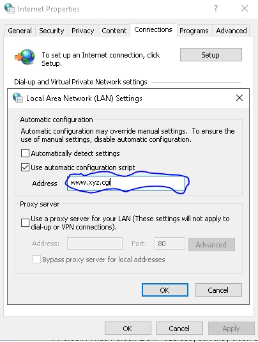
Task: Go to the Content tab
Action: pyautogui.click(x=114, y=31)
